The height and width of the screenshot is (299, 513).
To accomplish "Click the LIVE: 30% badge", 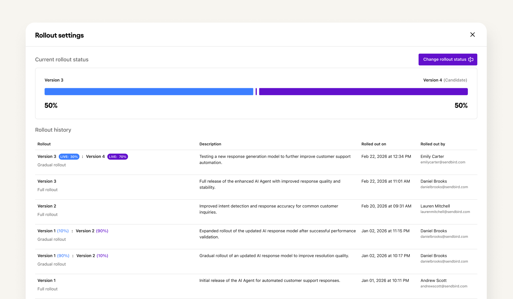I will (69, 157).
